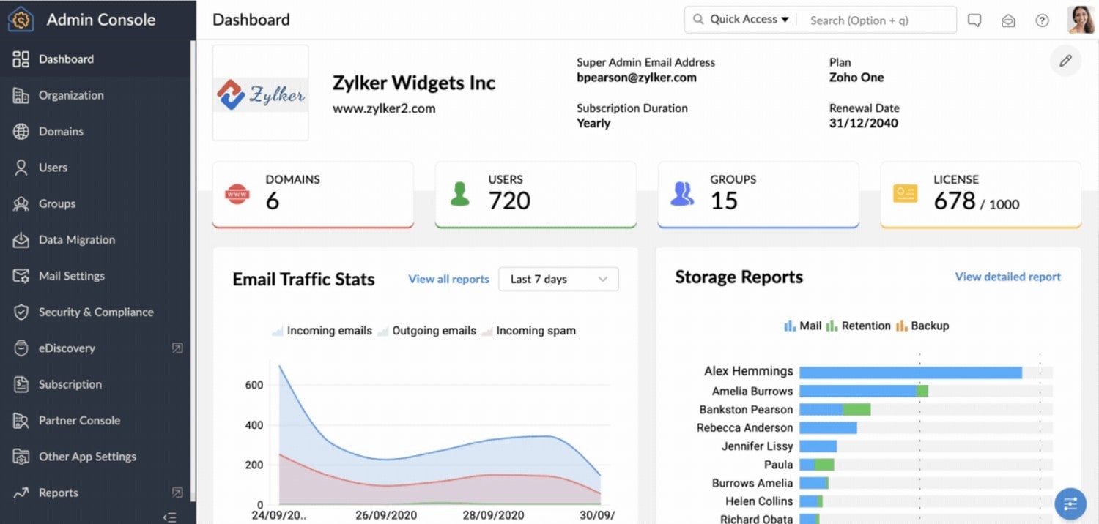Toggle the Incoming emails series on chart
1099x524 pixels.
point(321,330)
